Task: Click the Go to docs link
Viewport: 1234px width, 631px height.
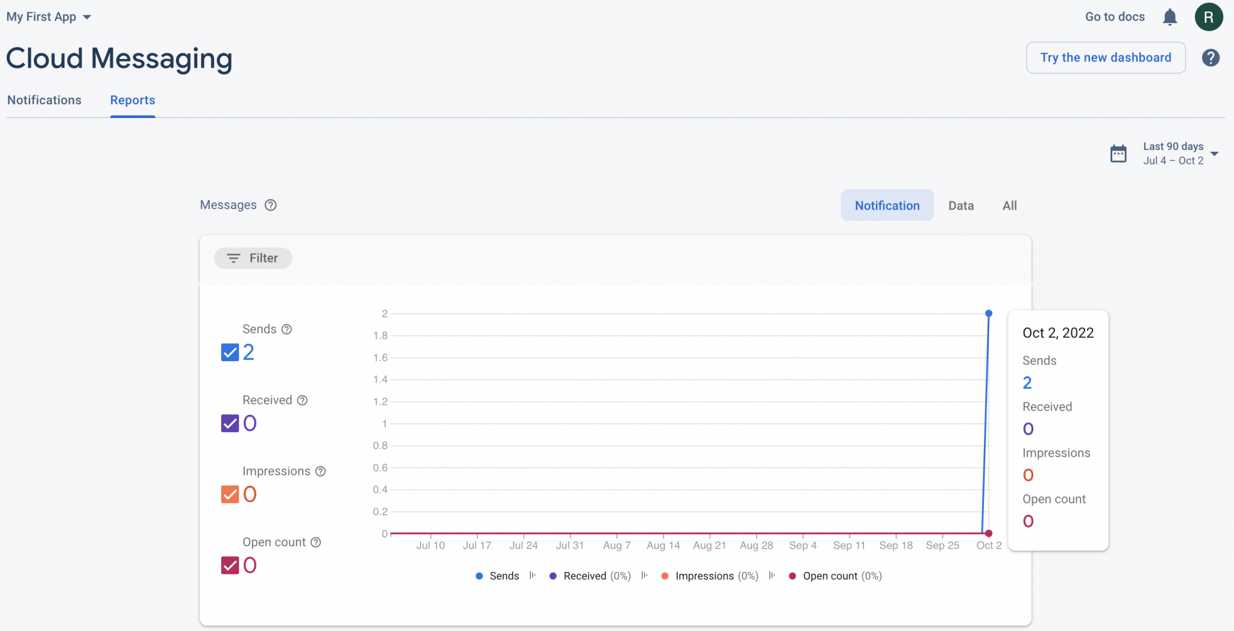Action: pos(1115,17)
